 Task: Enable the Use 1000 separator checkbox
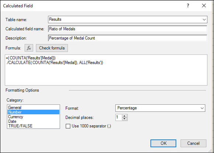coord(68,126)
